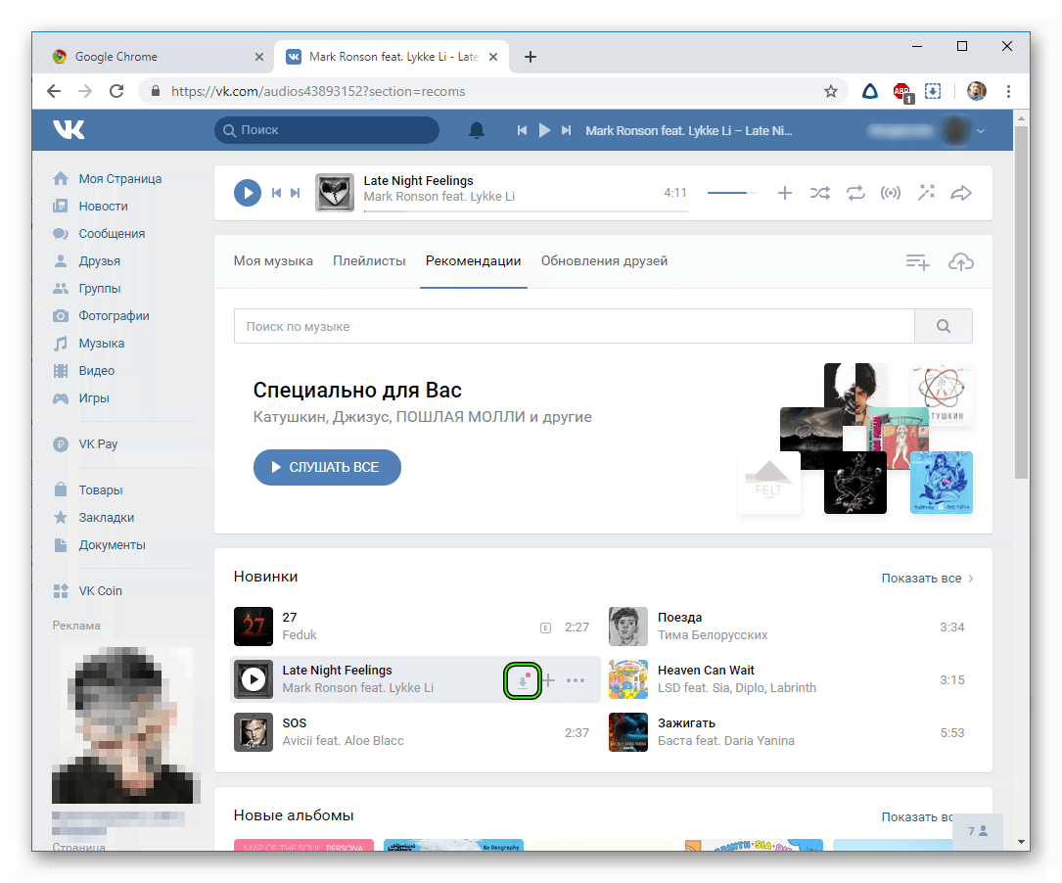Open more options for Late Night Feelings

click(575, 680)
